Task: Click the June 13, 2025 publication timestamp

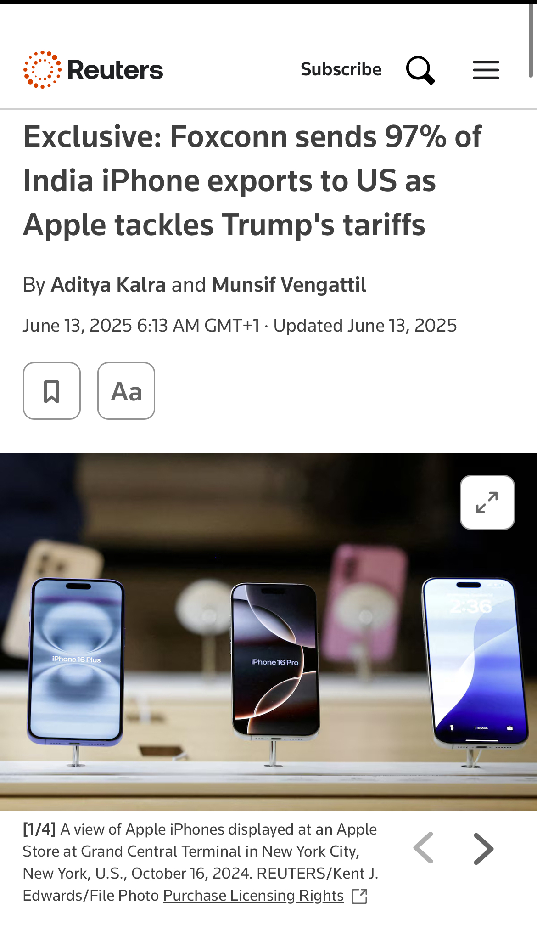Action: 141,326
